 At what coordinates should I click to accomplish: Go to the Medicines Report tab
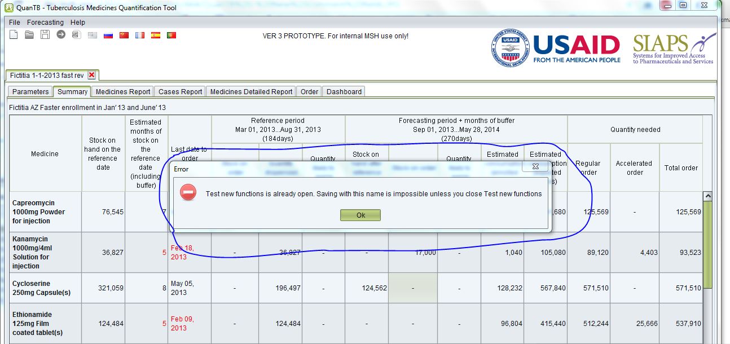click(123, 91)
